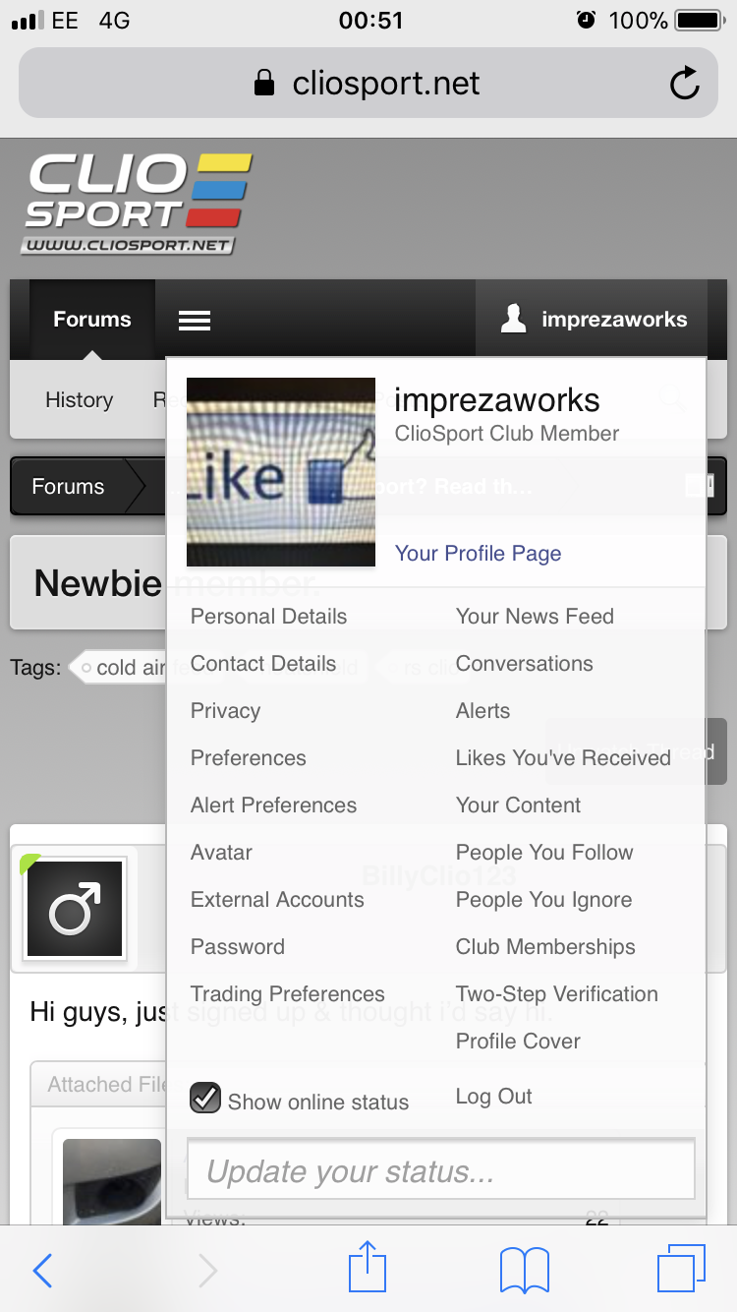Image resolution: width=737 pixels, height=1312 pixels.
Task: Open Your Profile Page link
Action: point(478,554)
